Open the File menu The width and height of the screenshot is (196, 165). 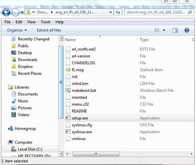pyautogui.click(x=7, y=22)
